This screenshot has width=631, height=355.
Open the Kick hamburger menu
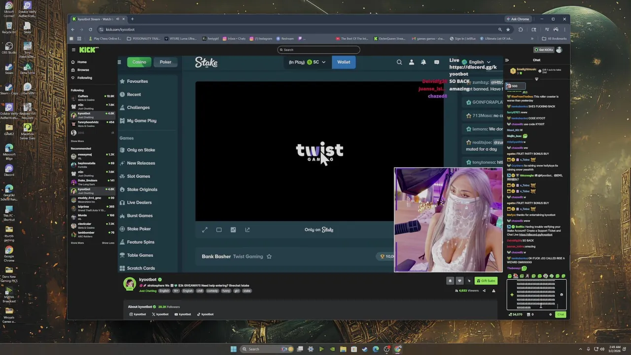73,50
